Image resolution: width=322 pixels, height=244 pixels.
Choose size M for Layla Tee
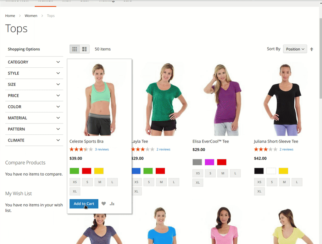161,182
